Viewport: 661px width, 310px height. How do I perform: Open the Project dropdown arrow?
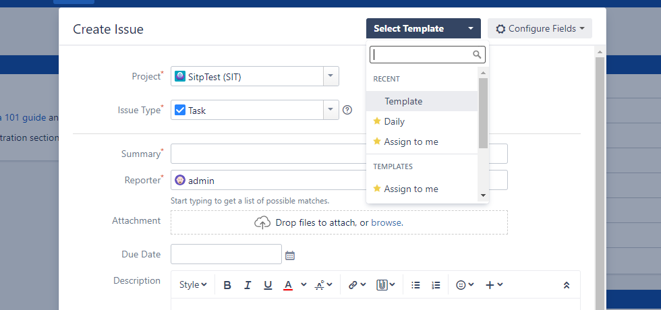point(330,76)
